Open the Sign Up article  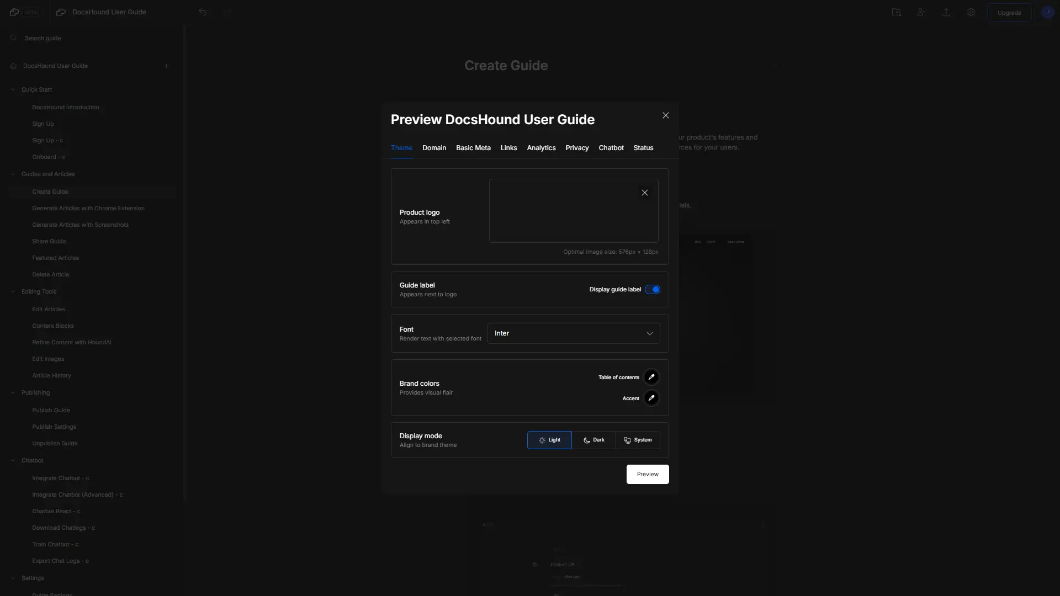(43, 124)
